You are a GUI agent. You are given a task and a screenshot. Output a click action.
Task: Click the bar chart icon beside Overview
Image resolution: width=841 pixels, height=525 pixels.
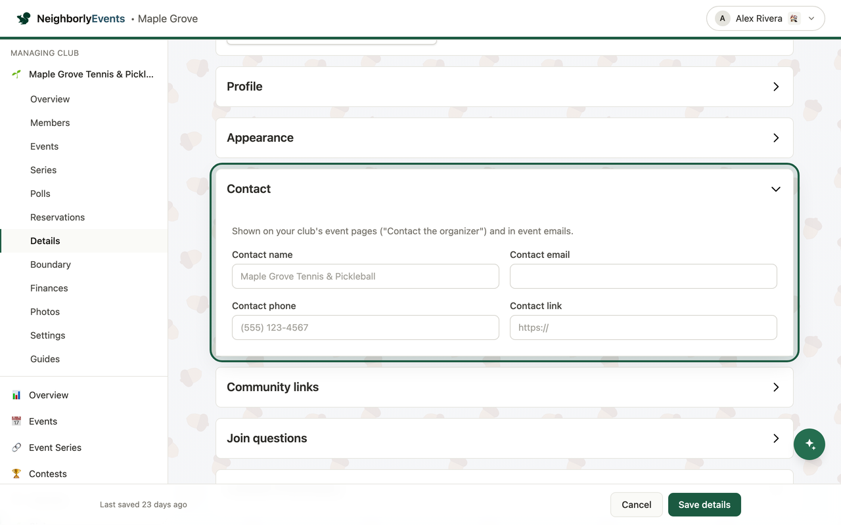(x=16, y=395)
